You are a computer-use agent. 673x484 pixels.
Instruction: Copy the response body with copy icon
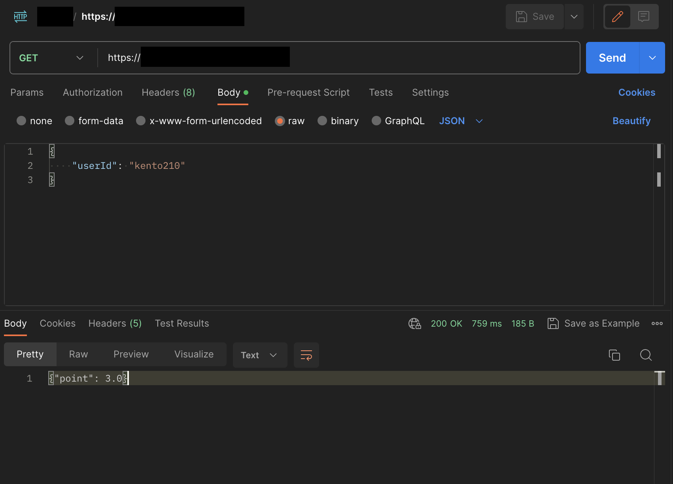pos(614,355)
